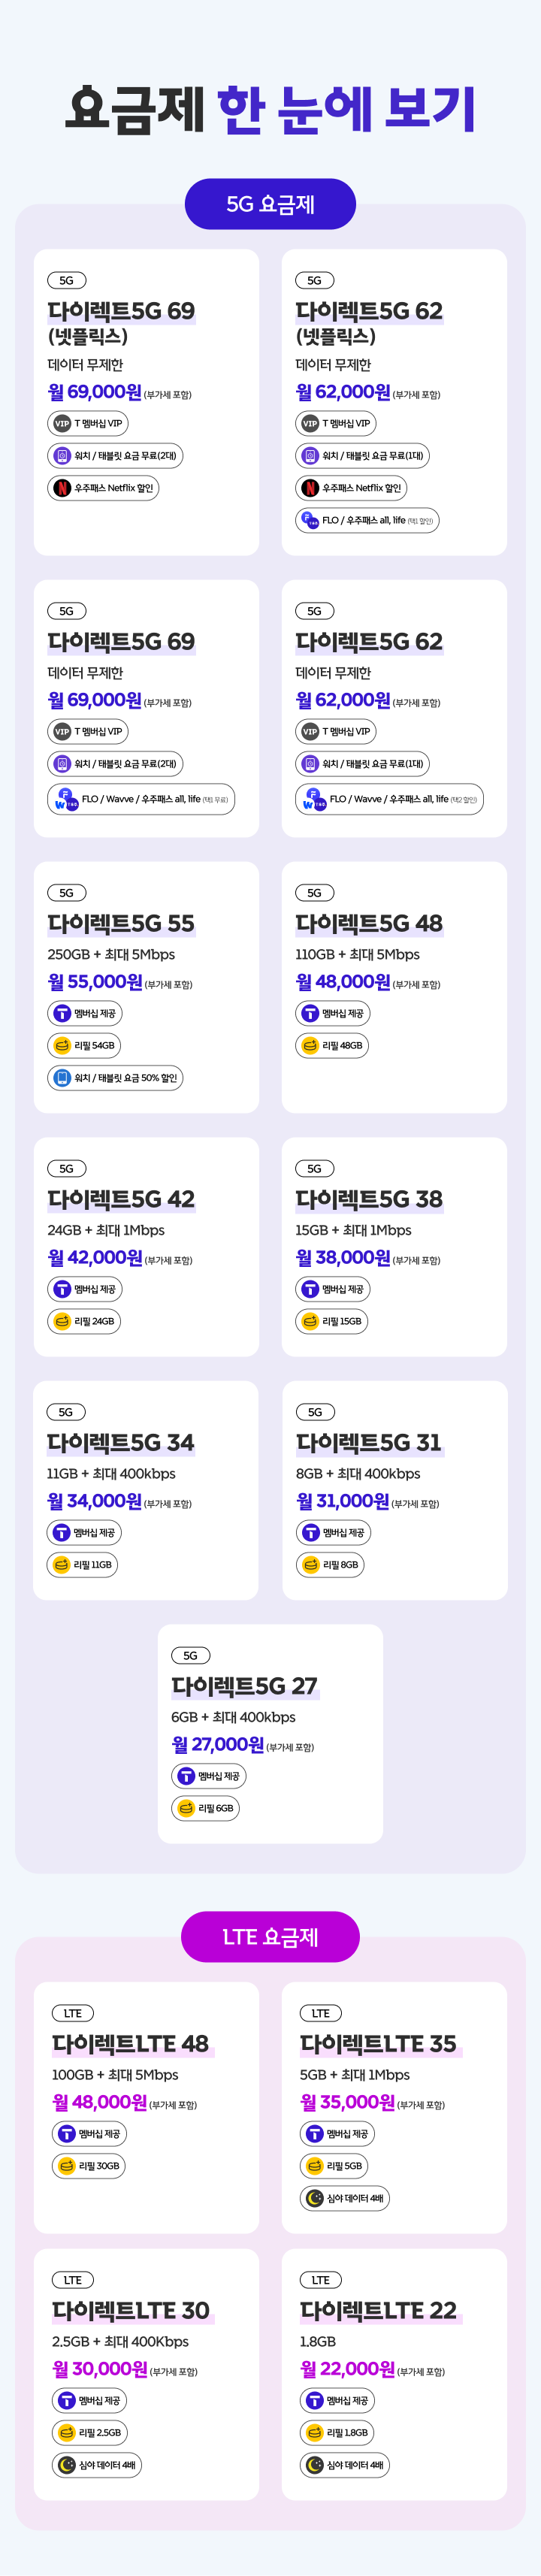Click the 5G badge on 다이렉트5G 42 card
Image resolution: width=541 pixels, height=2576 pixels.
point(66,1168)
